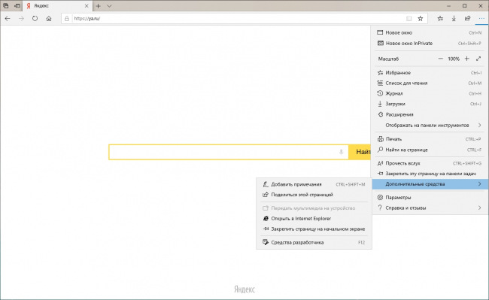Select Прочесть вслух option
The height and width of the screenshot is (300, 489).
(430, 163)
